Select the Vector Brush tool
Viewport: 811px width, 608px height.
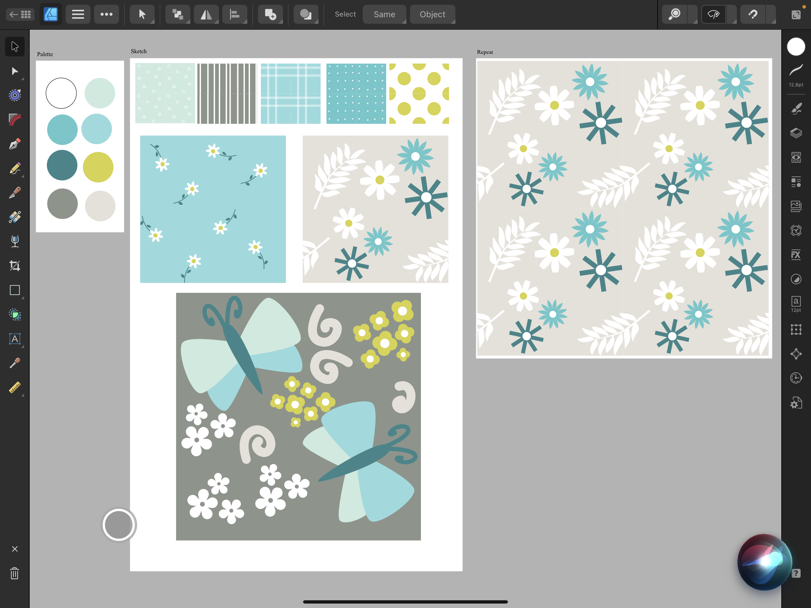coord(15,192)
